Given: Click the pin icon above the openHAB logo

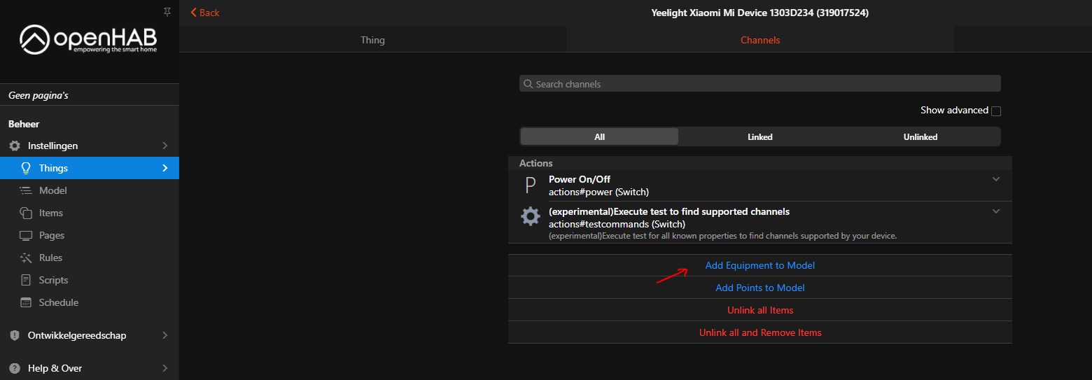Looking at the screenshot, I should click(x=167, y=12).
